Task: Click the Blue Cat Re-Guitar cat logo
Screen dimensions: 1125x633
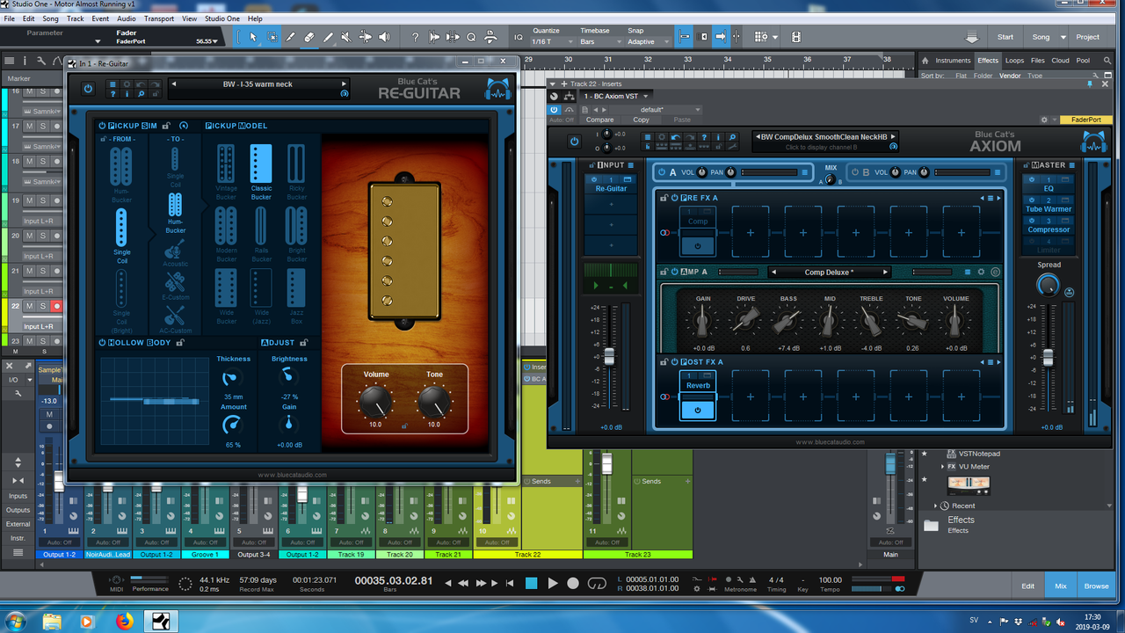Action: click(498, 89)
